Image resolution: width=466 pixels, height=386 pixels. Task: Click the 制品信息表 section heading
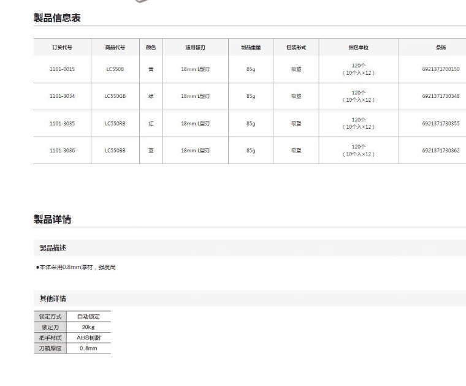pos(57,18)
